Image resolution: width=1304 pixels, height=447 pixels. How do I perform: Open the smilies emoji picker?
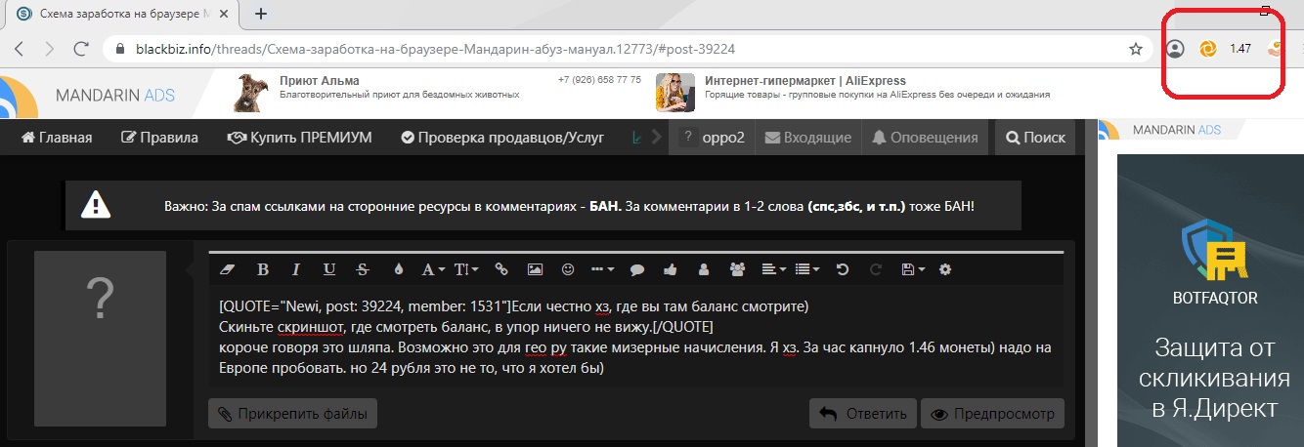tap(568, 269)
